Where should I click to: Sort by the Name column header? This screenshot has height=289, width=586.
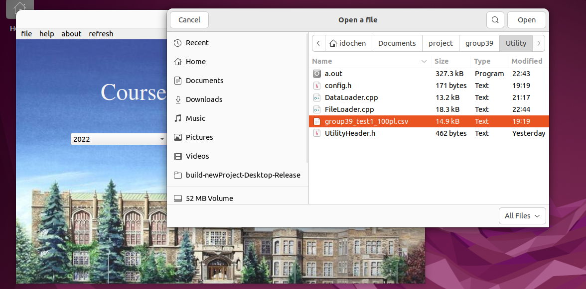[x=370, y=61]
